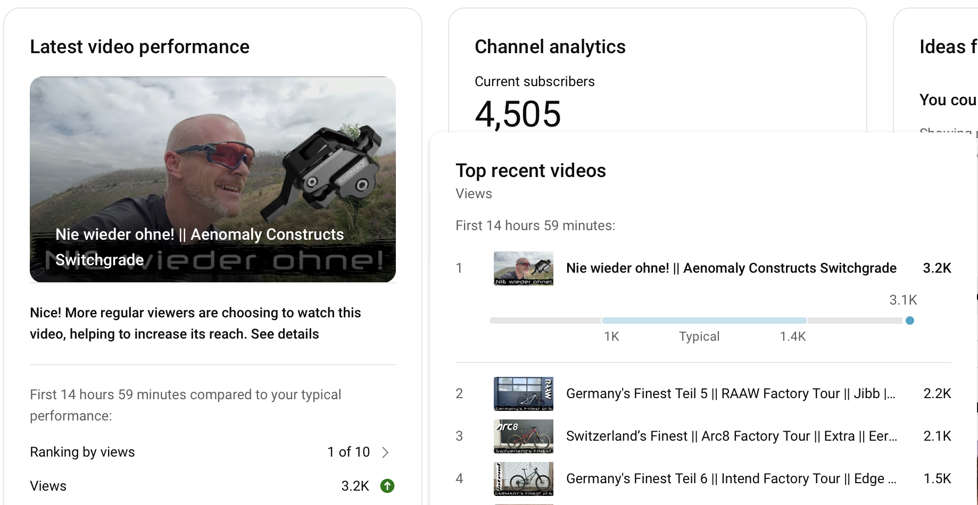
Task: Click the 2.1K view count for Arc8 Factory Tour
Action: pyautogui.click(x=937, y=436)
